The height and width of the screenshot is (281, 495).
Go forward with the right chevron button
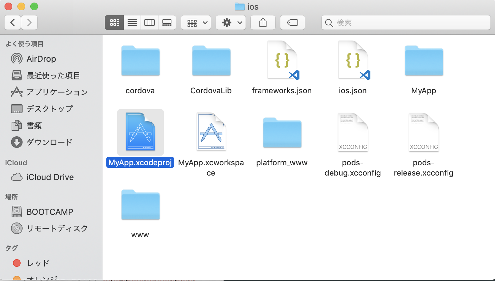coord(29,23)
